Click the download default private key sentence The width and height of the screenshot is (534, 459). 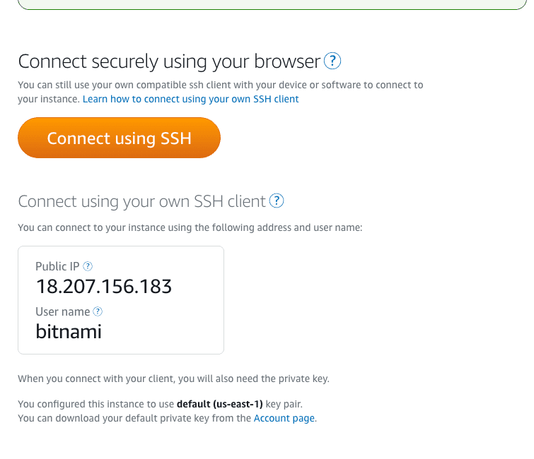167,418
